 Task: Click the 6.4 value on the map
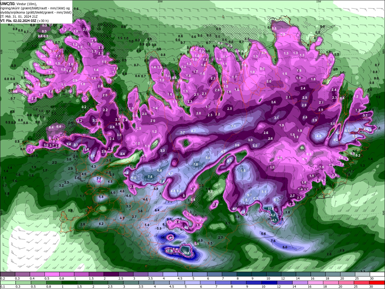[x=157, y=210]
